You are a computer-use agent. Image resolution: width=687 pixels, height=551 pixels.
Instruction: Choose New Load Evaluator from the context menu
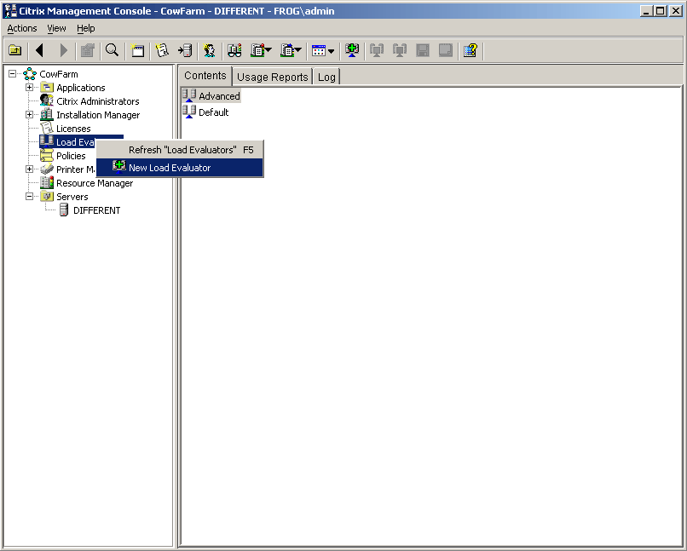point(169,167)
